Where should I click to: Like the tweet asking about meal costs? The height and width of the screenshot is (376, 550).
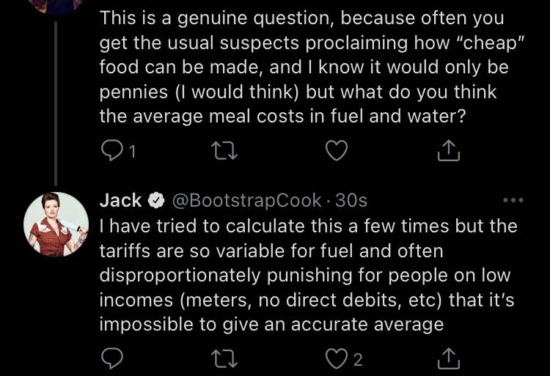pos(337,151)
